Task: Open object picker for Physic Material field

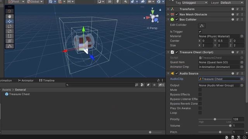Action: (x=242, y=36)
